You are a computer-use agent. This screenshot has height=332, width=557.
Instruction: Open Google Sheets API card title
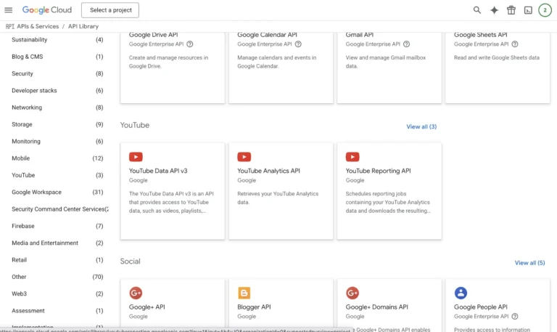(x=481, y=35)
